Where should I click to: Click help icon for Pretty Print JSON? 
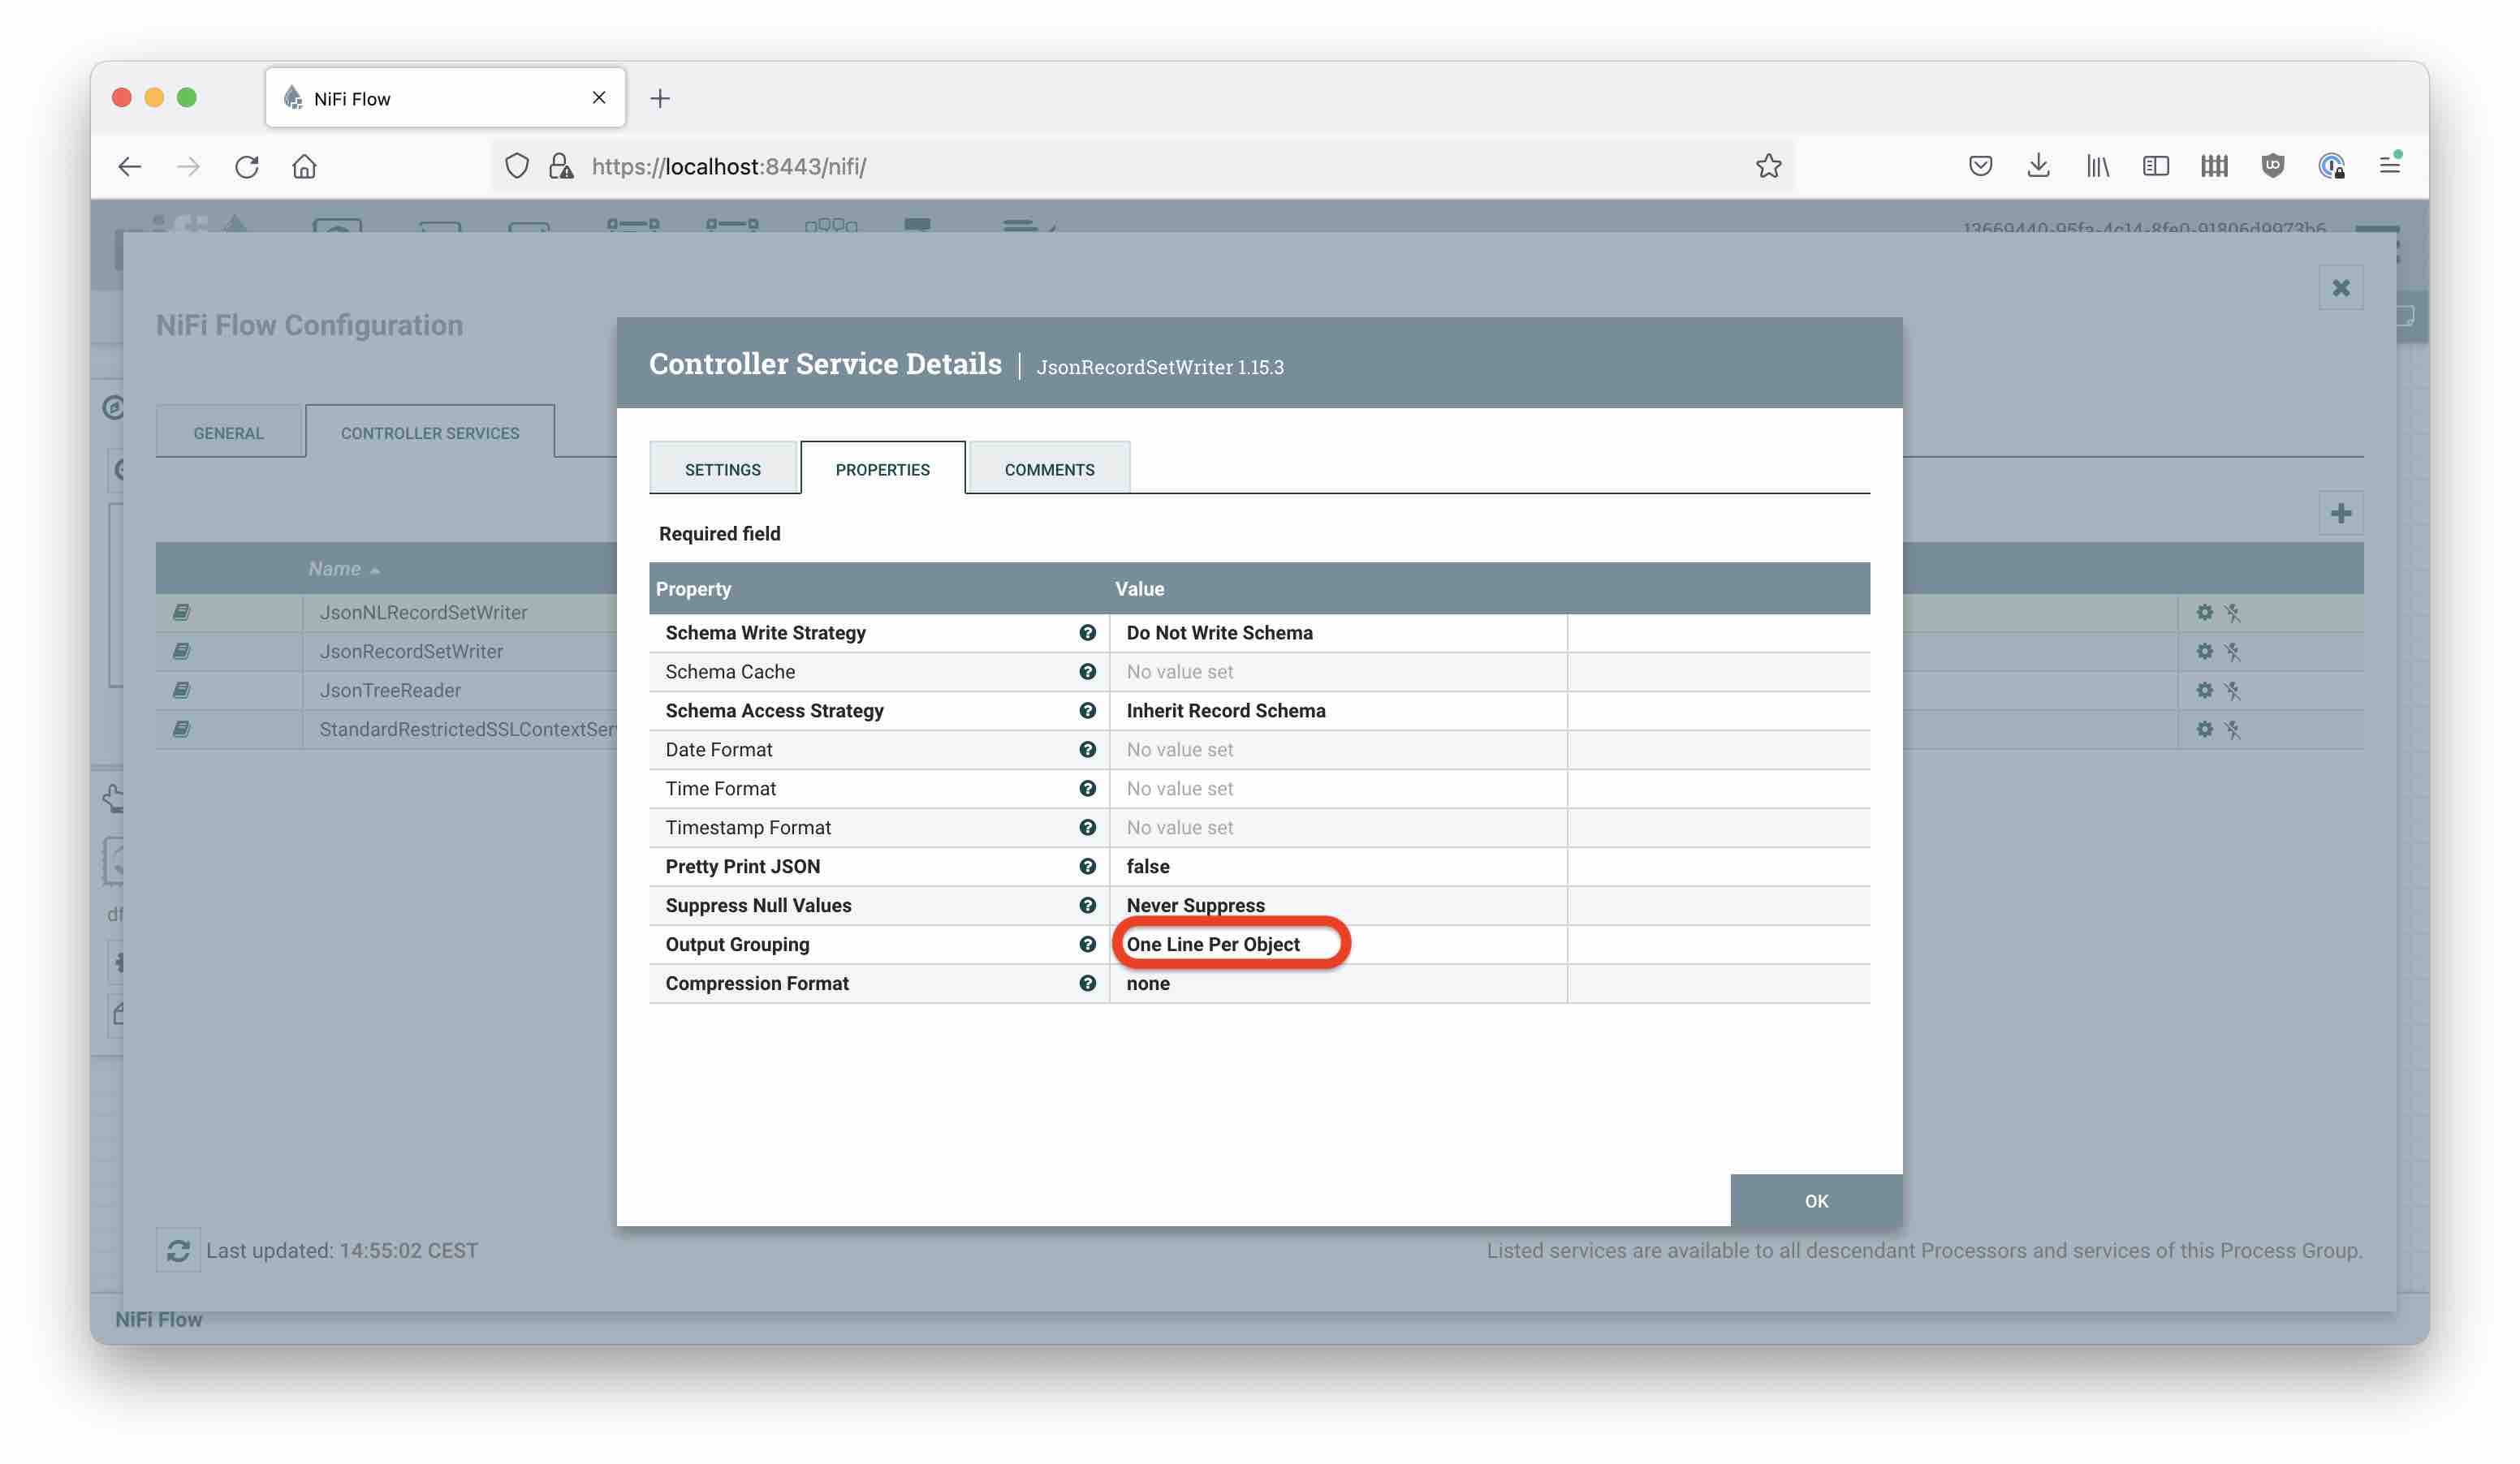point(1087,867)
